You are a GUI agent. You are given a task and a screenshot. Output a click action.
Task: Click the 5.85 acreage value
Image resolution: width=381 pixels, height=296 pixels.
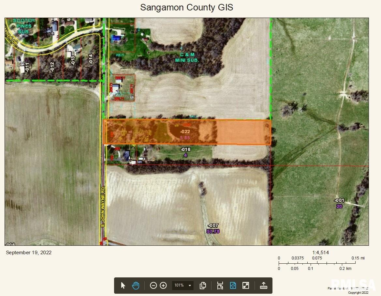pyautogui.click(x=185, y=138)
